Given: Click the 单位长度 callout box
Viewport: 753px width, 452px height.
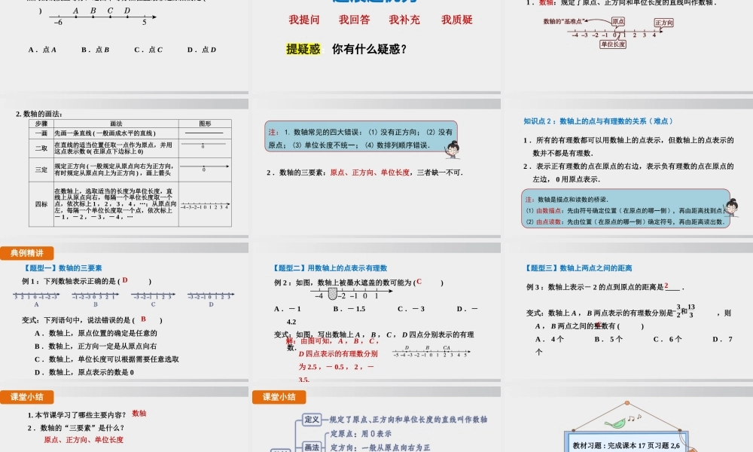Looking at the screenshot, I should tap(613, 44).
